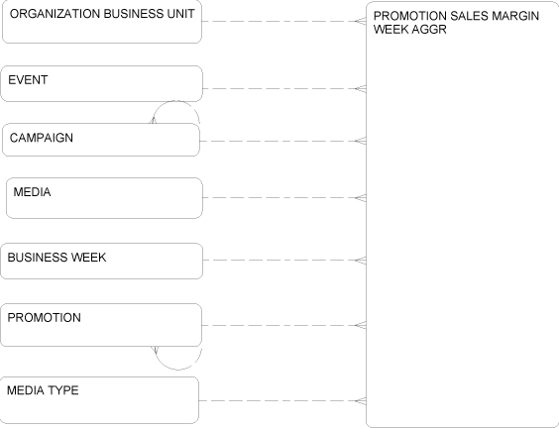Select the PROMOTION entity box

[101, 325]
